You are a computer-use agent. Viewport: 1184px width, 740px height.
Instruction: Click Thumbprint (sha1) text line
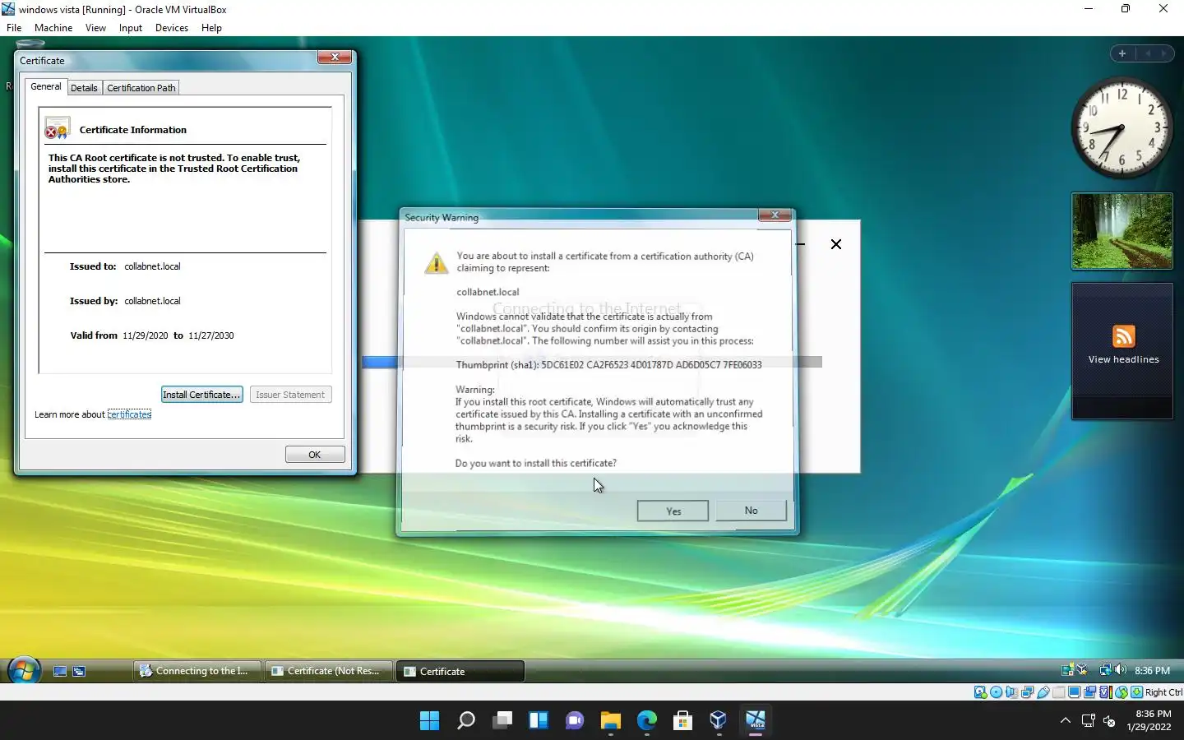[x=608, y=364]
